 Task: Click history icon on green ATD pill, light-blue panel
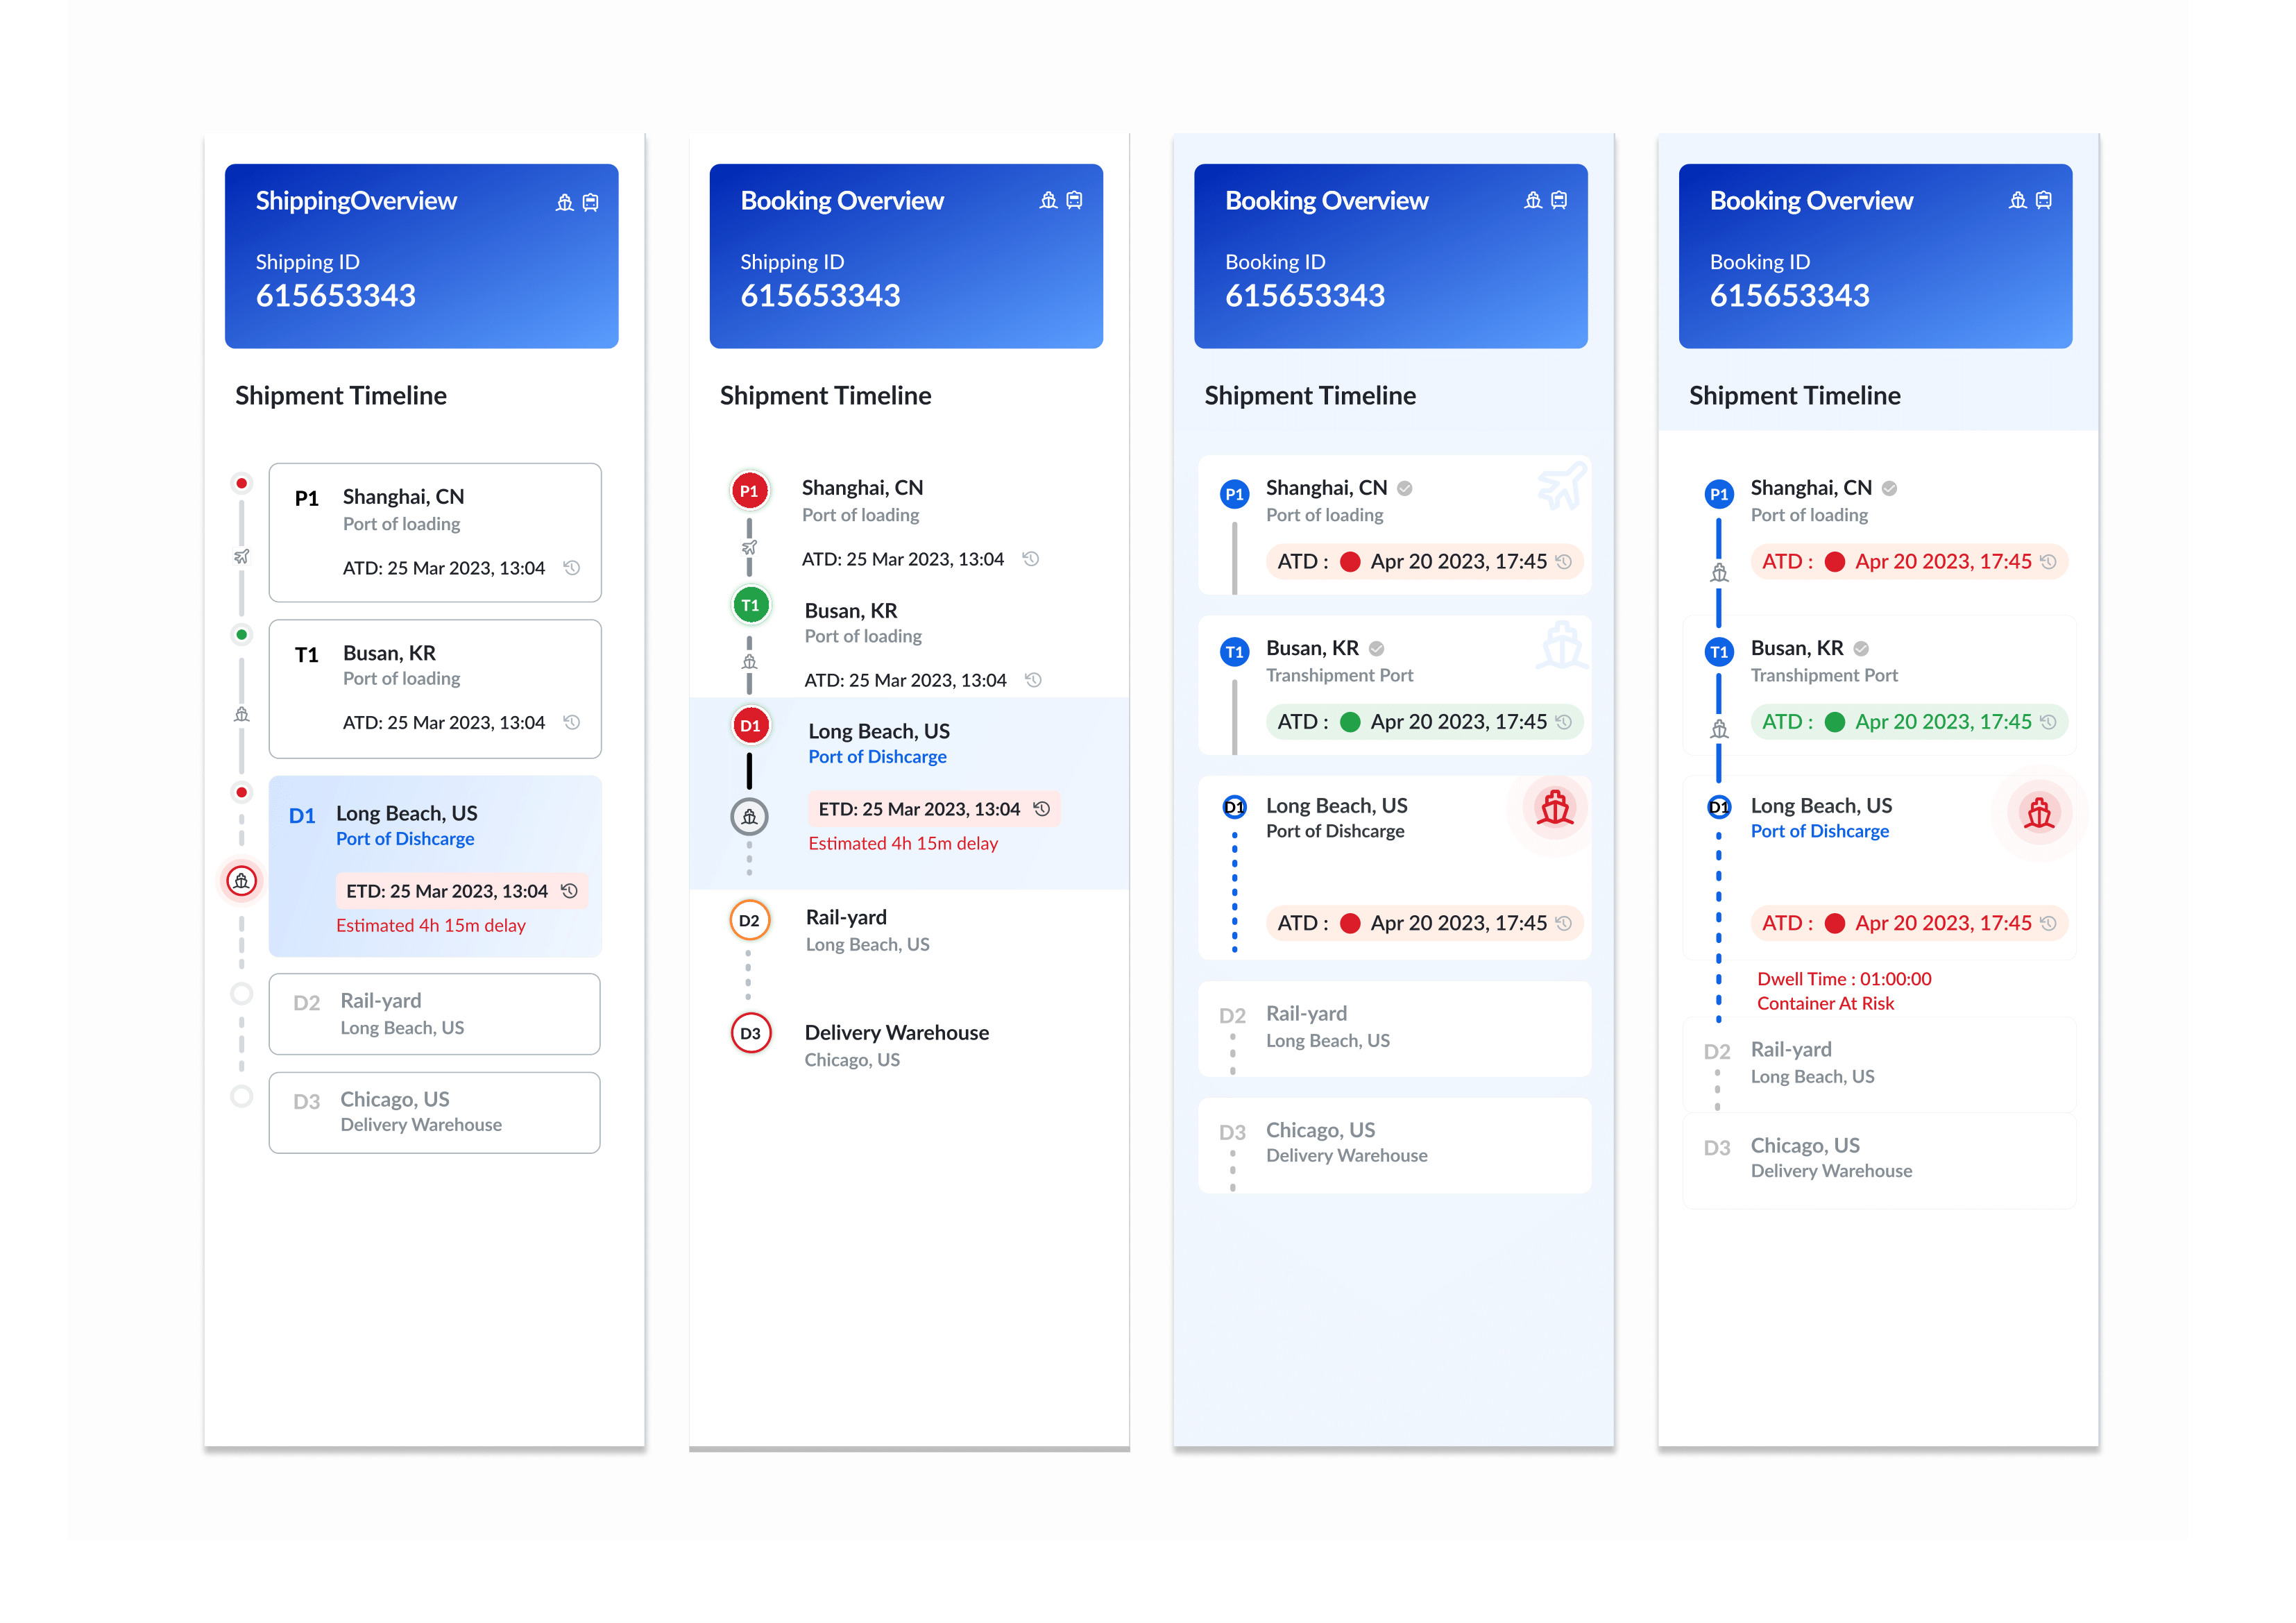tap(1564, 721)
